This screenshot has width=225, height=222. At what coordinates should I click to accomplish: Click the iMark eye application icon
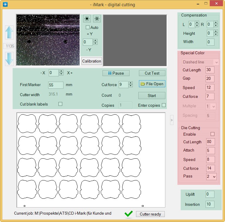tap(5, 4)
